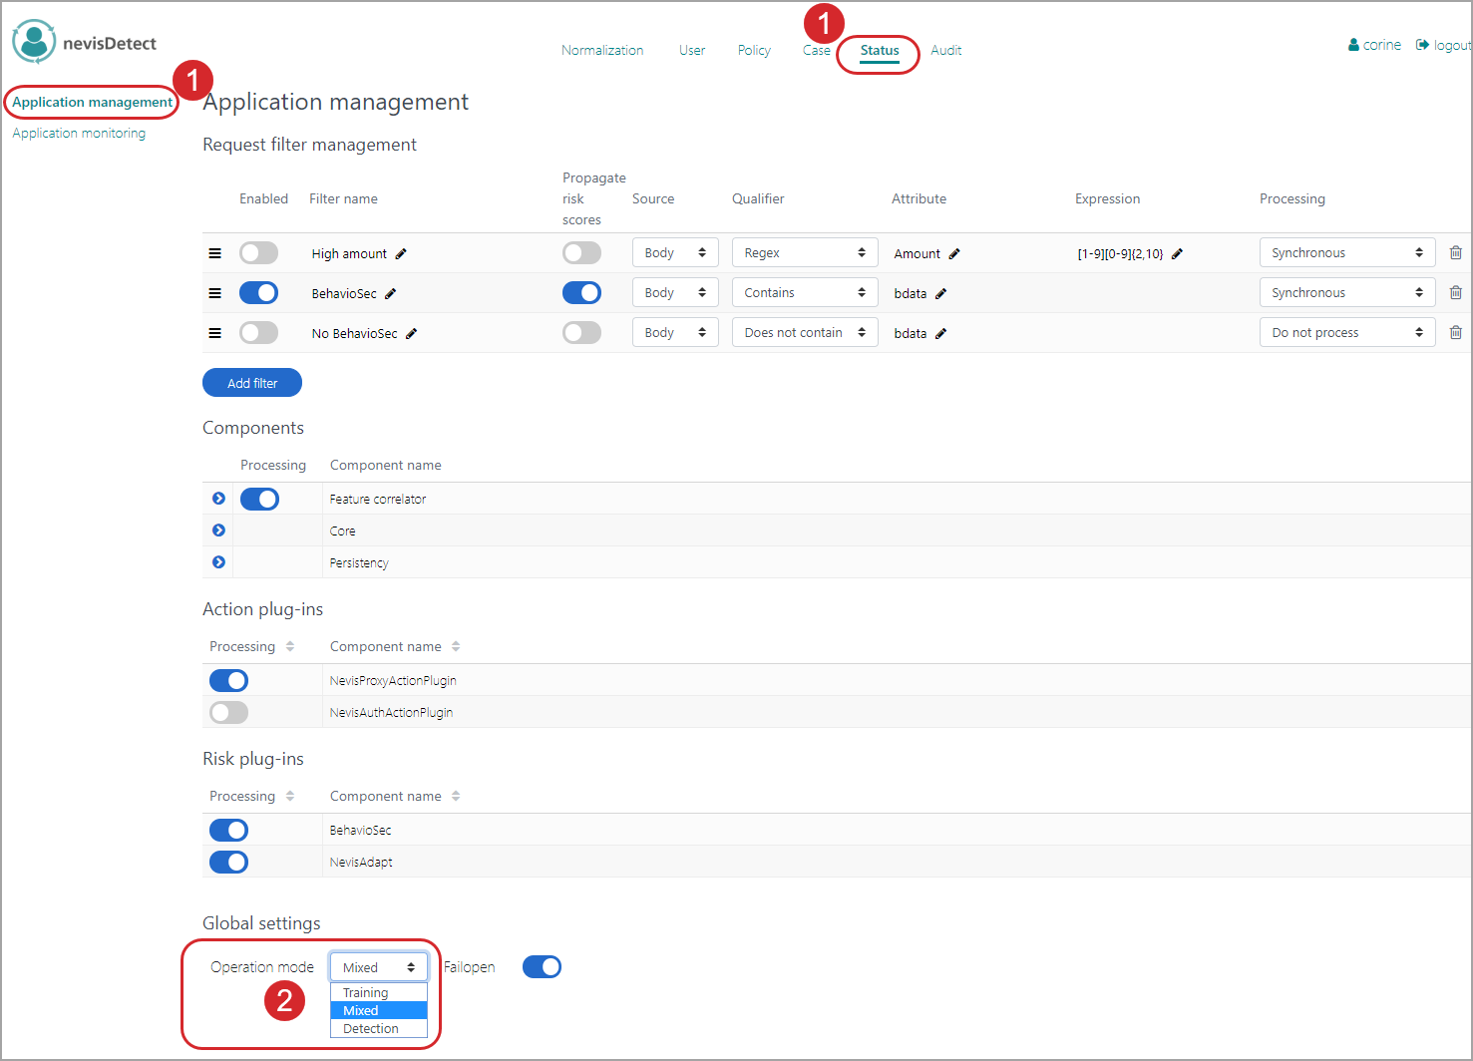Click edit pencil beside the Amount attribute
Image resolution: width=1473 pixels, height=1061 pixels.
coord(954,254)
